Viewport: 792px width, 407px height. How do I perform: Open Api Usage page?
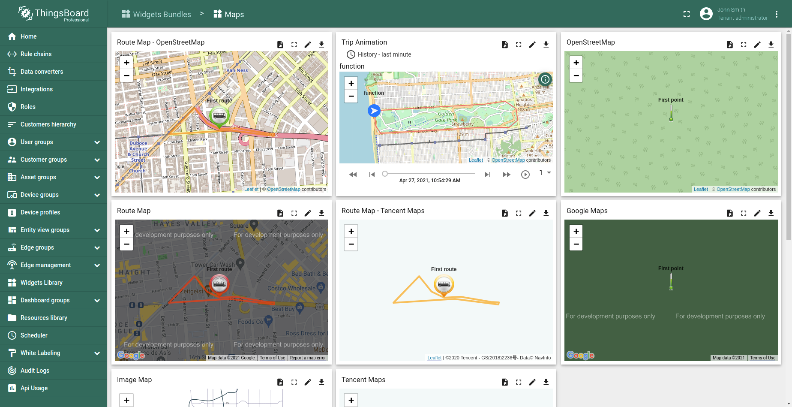click(54, 388)
